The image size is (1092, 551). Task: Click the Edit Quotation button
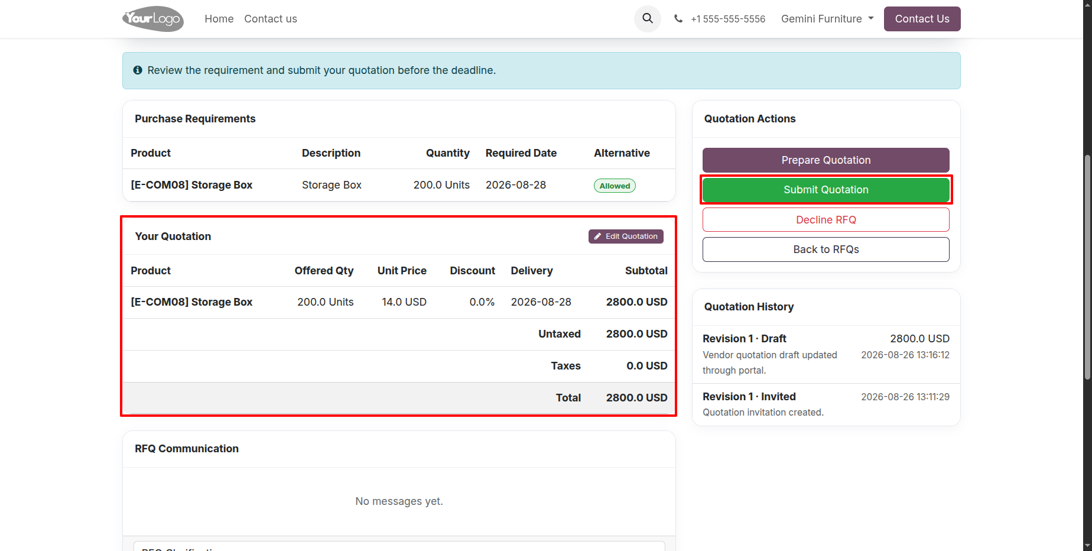[626, 236]
